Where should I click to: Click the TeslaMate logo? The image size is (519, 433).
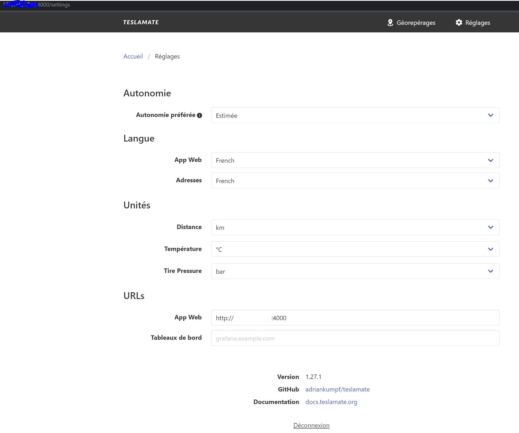click(141, 22)
